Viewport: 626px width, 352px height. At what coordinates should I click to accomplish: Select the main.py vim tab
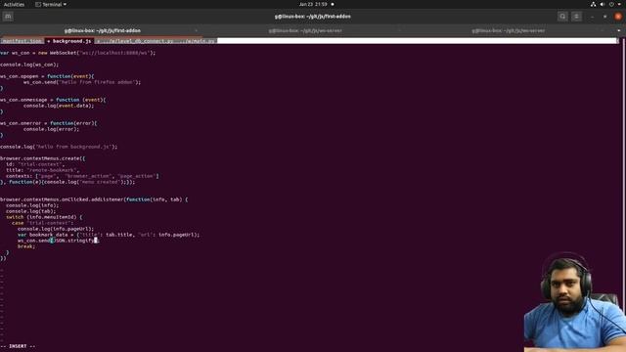[x=197, y=41]
